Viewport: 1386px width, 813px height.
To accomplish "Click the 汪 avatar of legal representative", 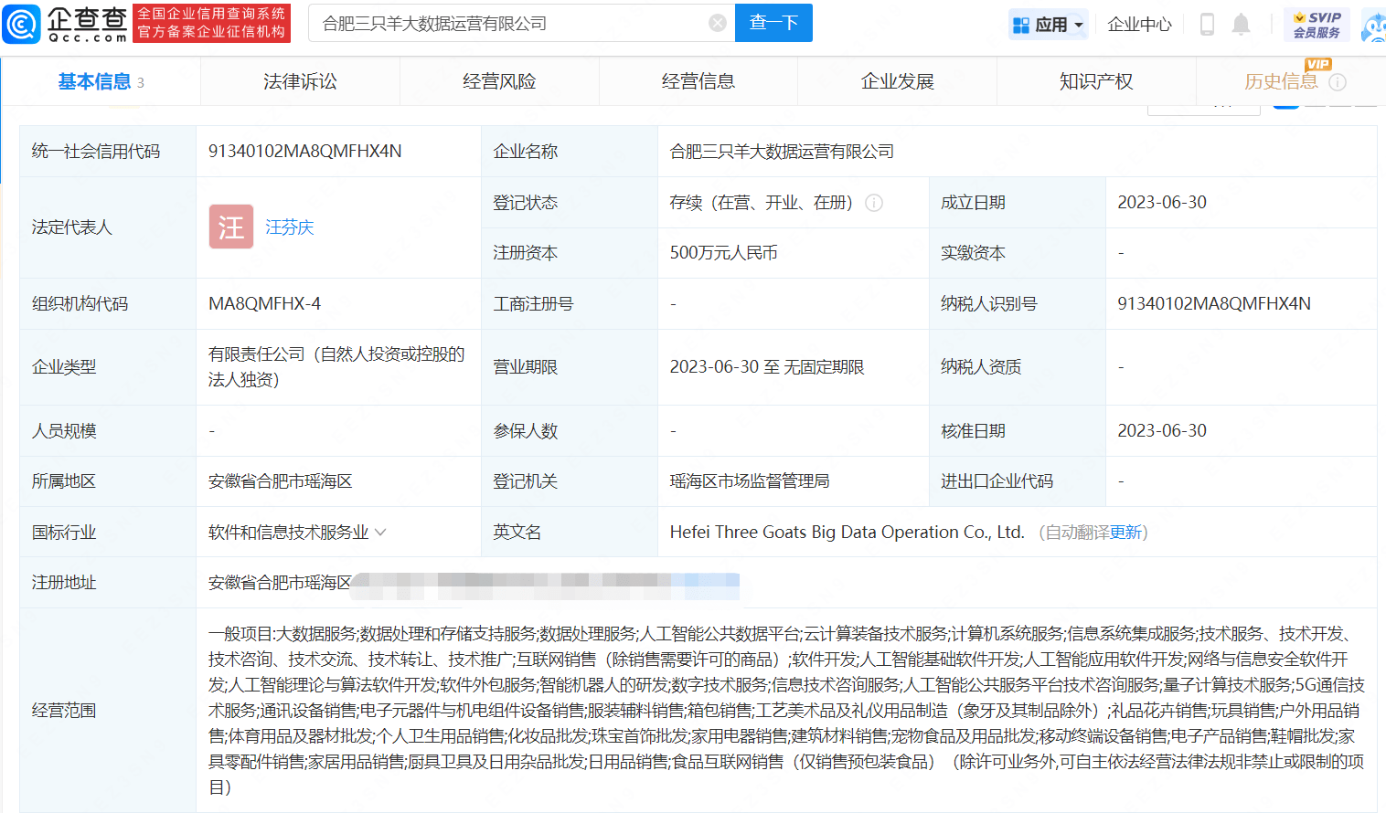I will tap(231, 227).
